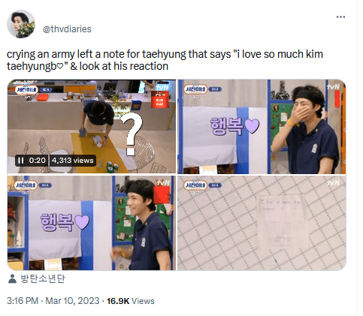Click the show logo badge in note image
The width and height of the screenshot is (363, 316).
tap(195, 185)
